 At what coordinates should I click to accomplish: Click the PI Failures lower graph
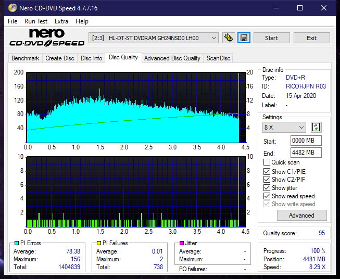tap(136, 192)
